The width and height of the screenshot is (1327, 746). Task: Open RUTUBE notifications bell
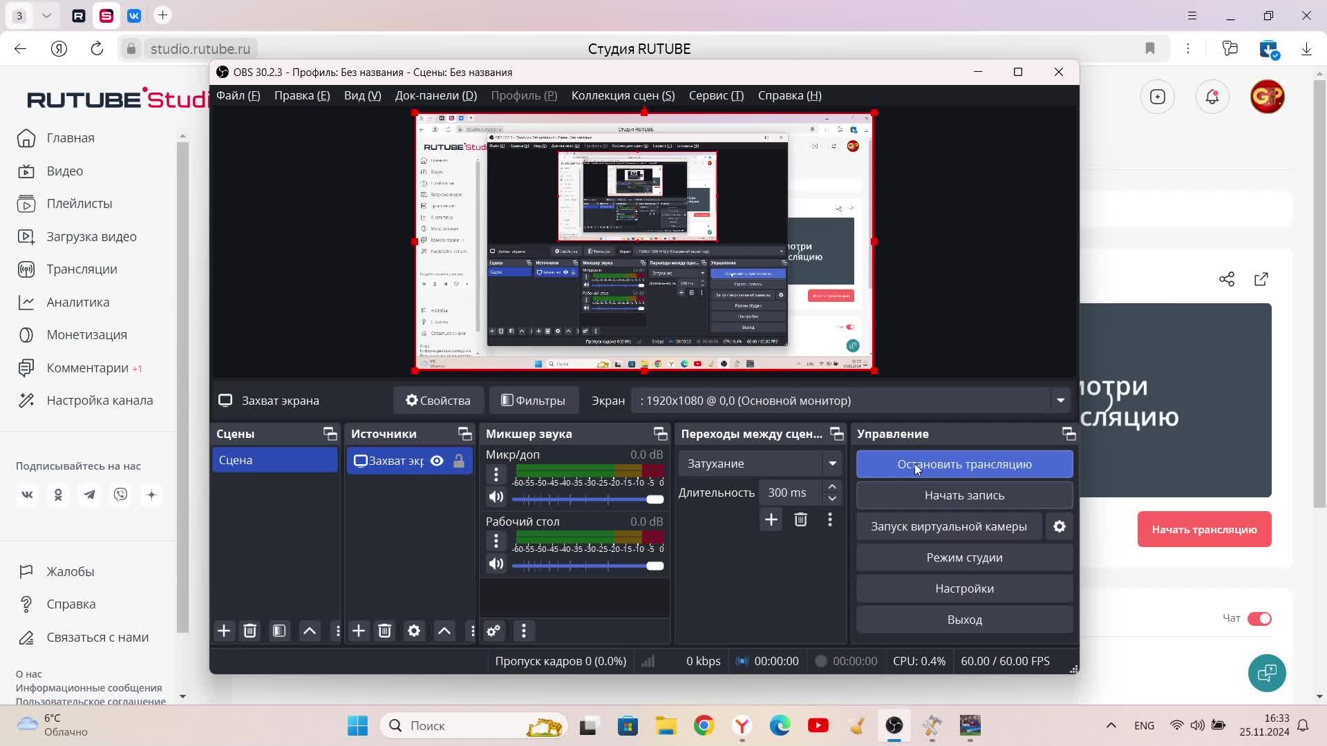[x=1212, y=97]
